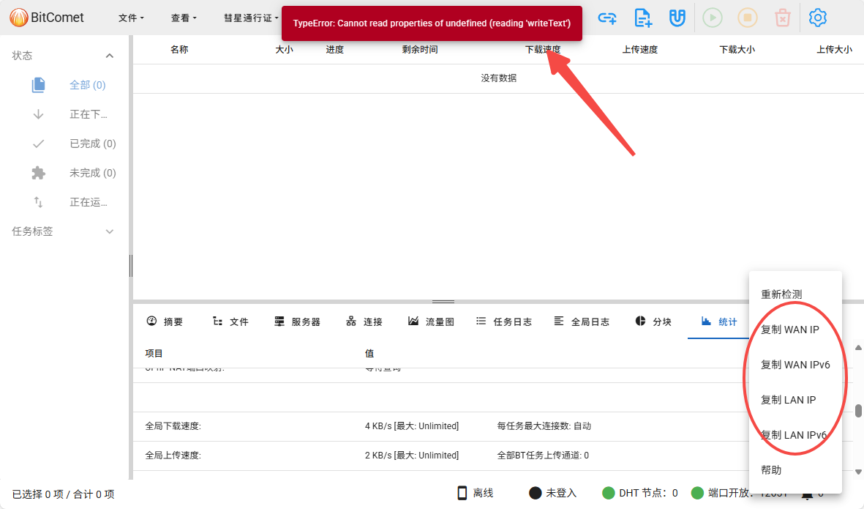Click the DHT 节点 status indicator
Viewport: 864px width, 509px height.
click(x=639, y=493)
